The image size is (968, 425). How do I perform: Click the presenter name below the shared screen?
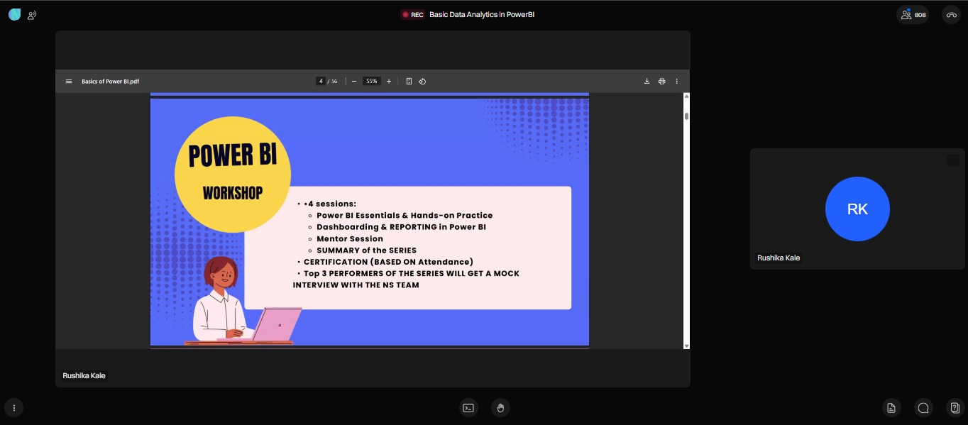(x=84, y=375)
